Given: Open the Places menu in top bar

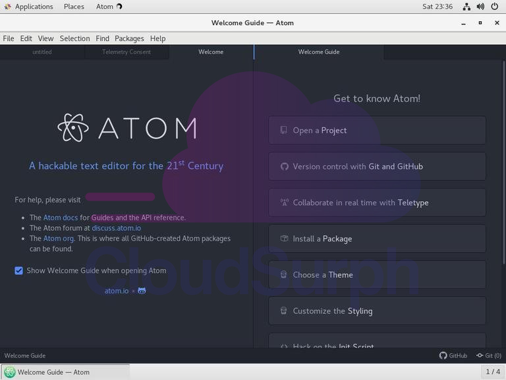Looking at the screenshot, I should [74, 7].
